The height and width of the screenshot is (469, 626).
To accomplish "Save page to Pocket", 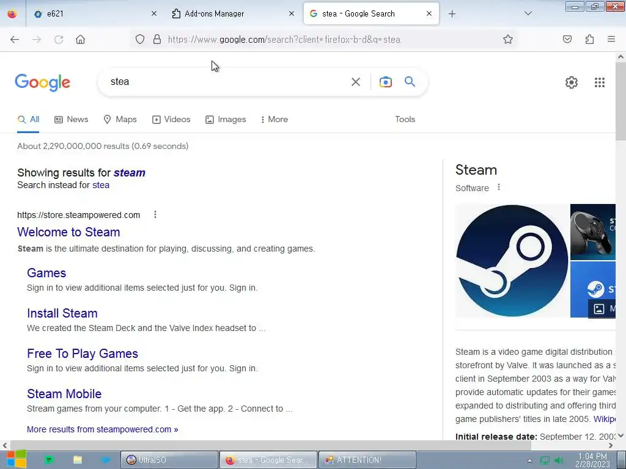I will point(567,39).
